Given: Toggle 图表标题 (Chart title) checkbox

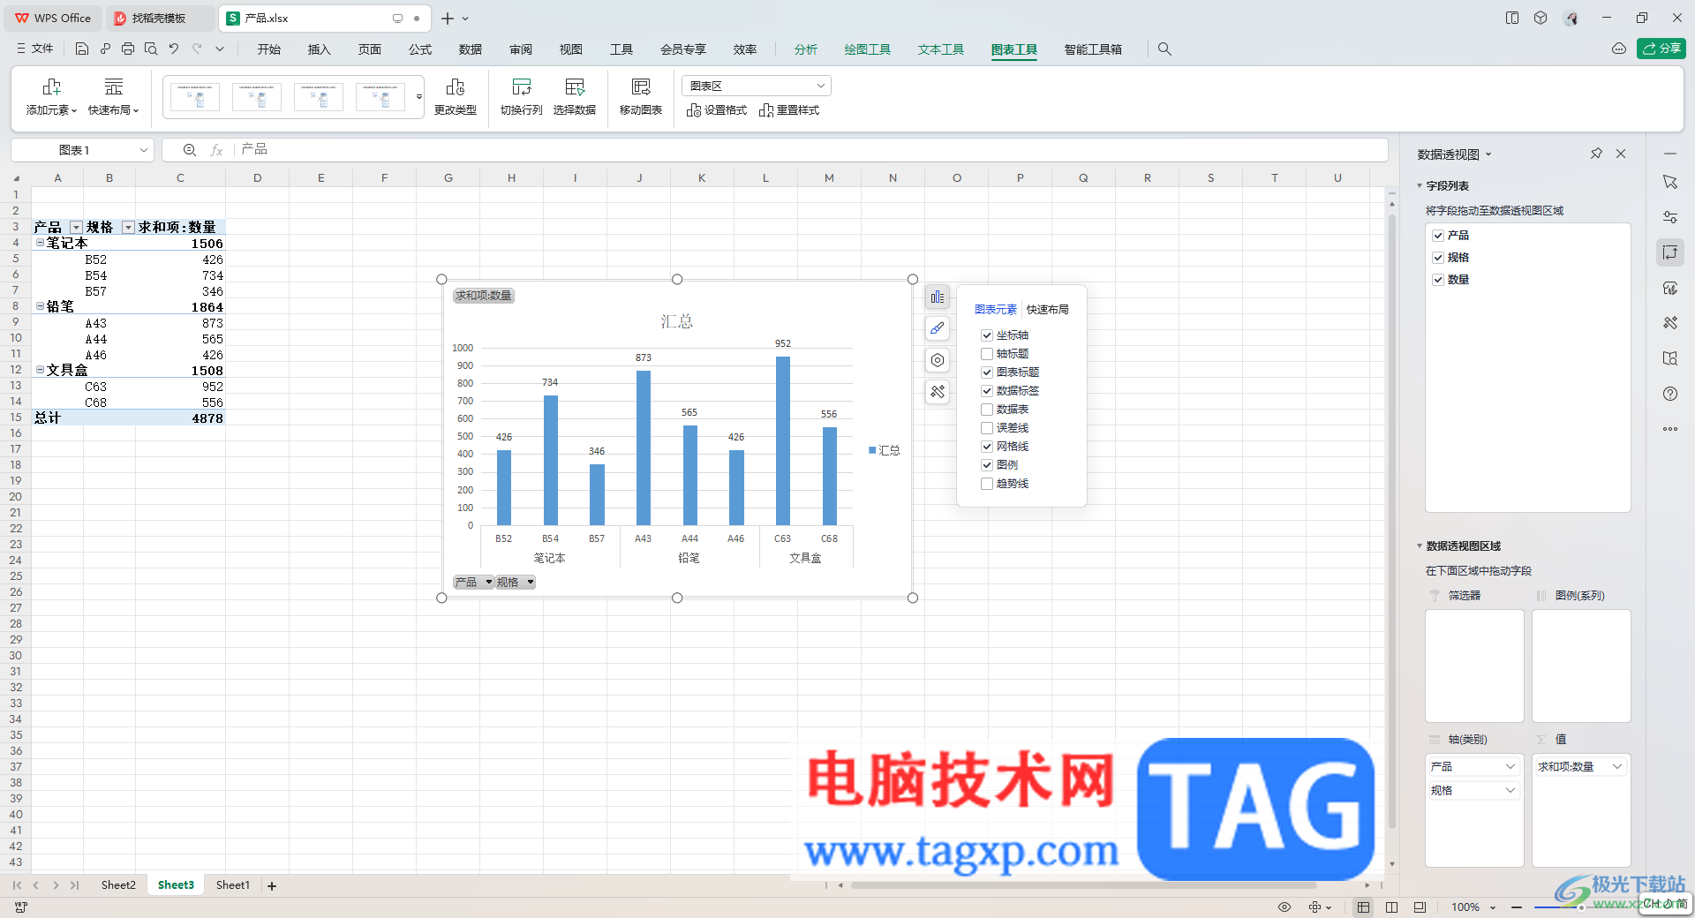Looking at the screenshot, I should tap(987, 372).
